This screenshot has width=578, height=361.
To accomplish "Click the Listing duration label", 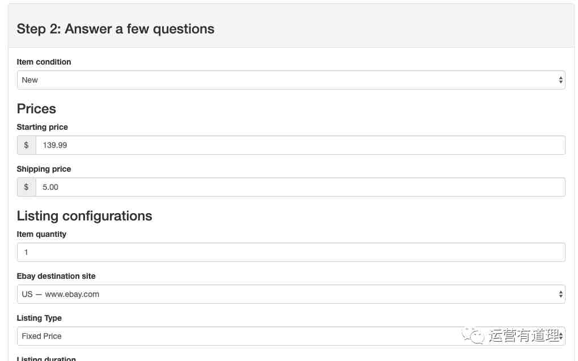I will click(x=46, y=358).
